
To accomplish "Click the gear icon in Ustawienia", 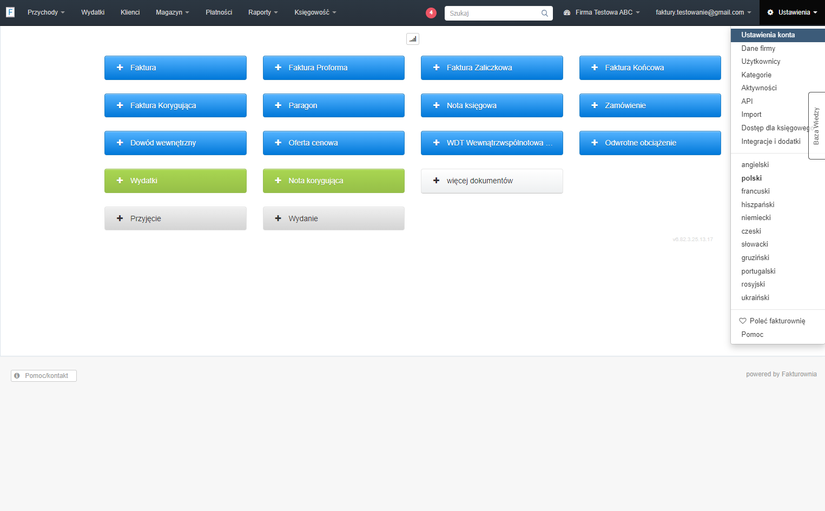I will tap(770, 12).
